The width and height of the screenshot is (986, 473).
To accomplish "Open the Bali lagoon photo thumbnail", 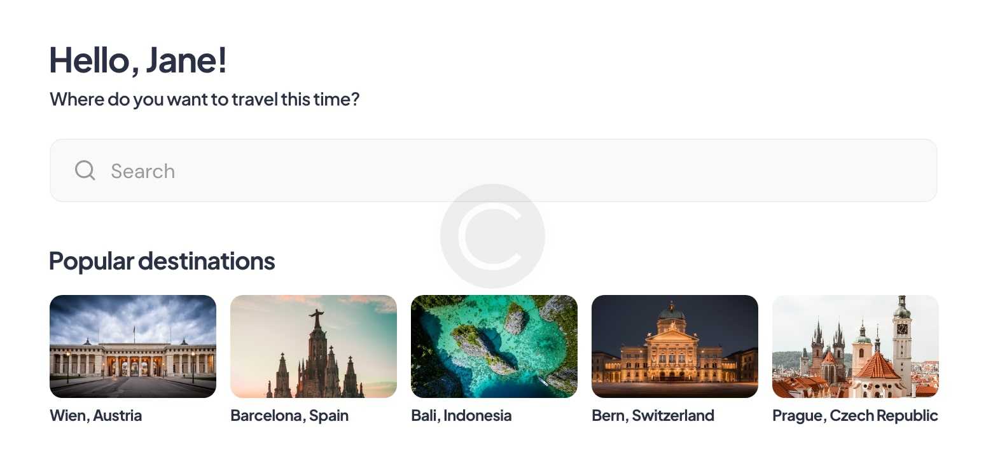I will (494, 346).
